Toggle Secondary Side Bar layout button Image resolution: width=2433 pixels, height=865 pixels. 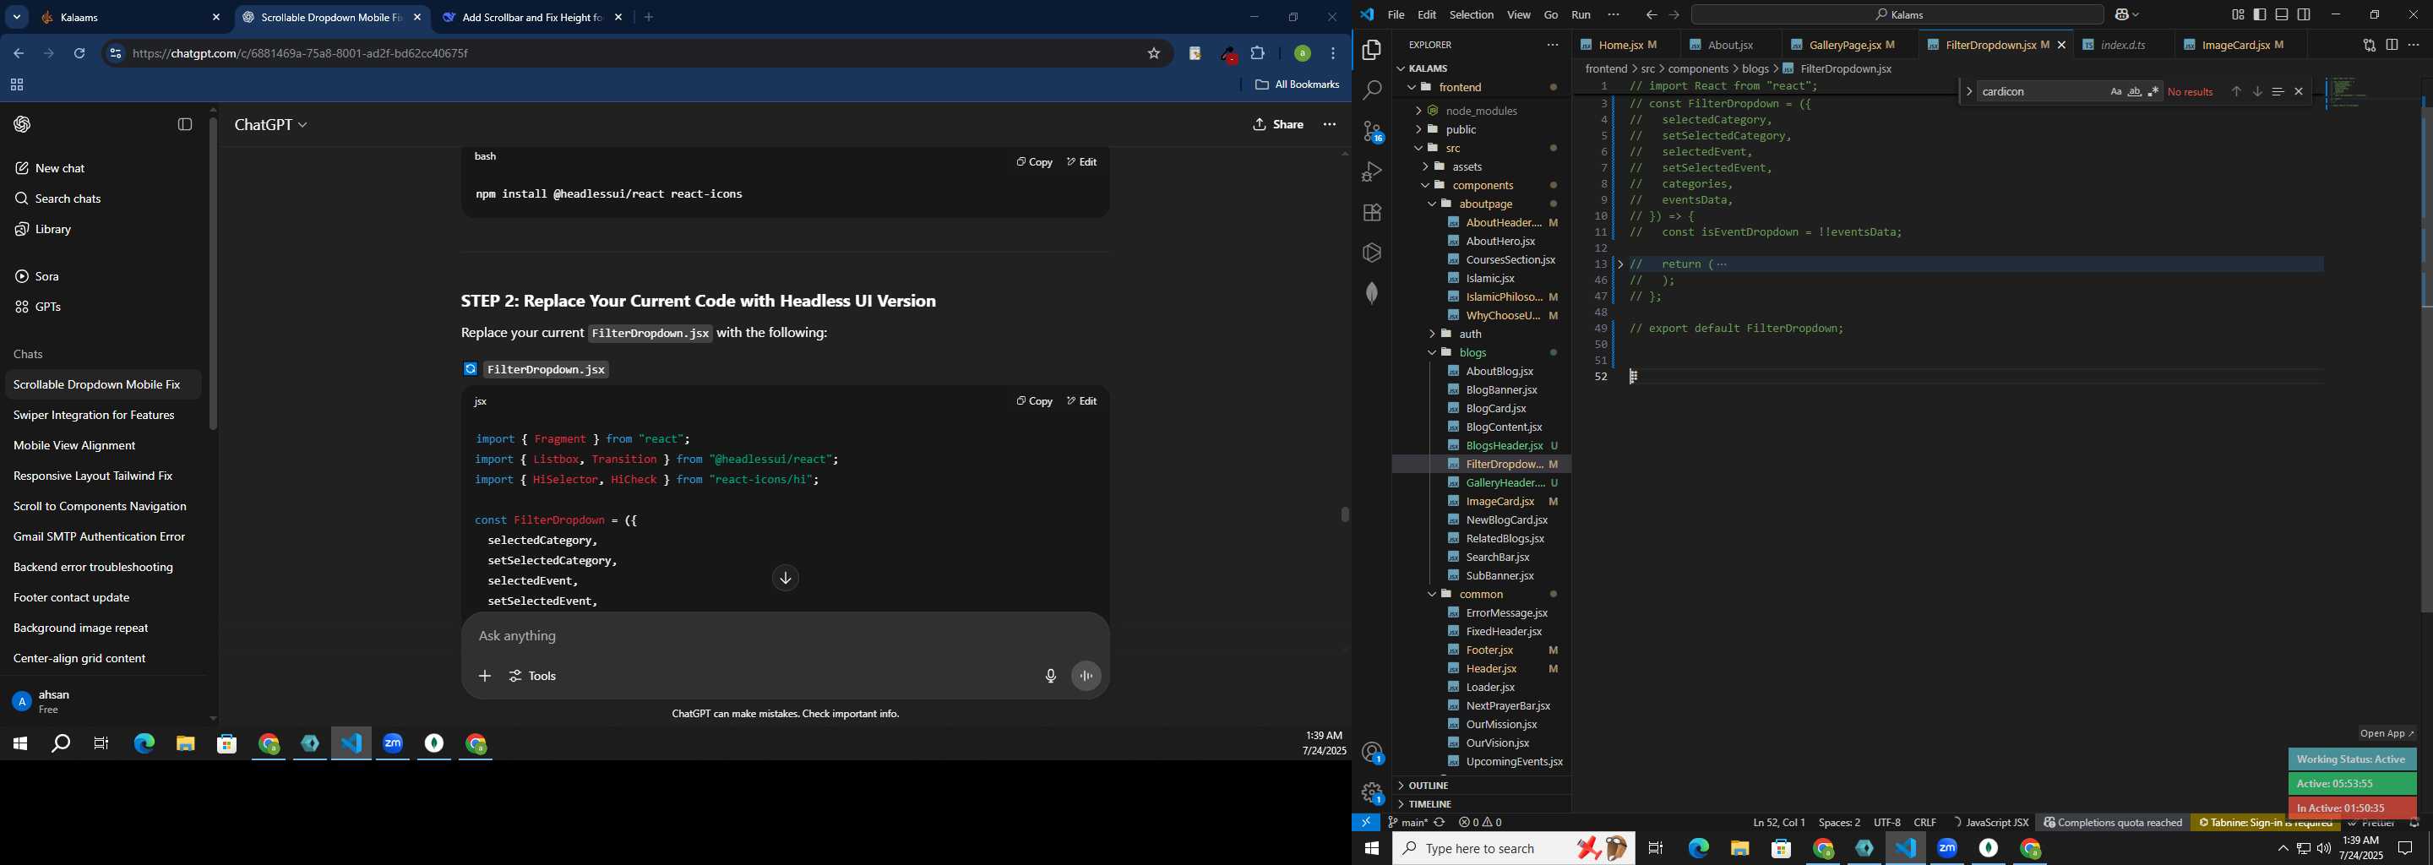[2304, 15]
